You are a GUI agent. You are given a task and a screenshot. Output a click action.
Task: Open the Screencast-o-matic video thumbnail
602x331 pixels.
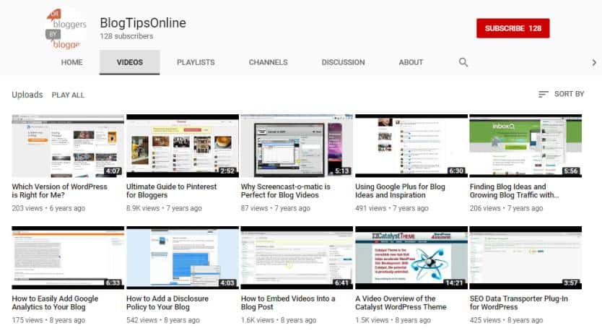296,145
